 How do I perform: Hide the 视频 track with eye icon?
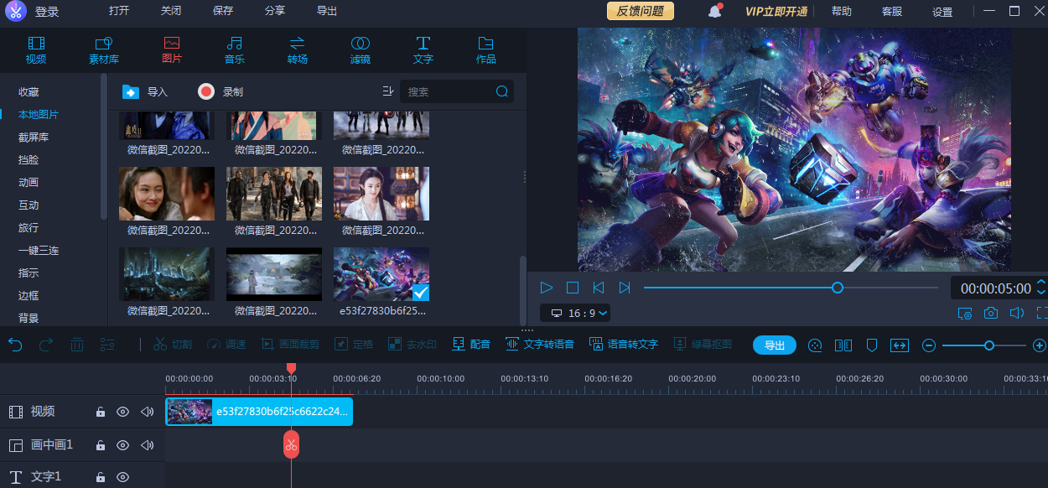122,412
